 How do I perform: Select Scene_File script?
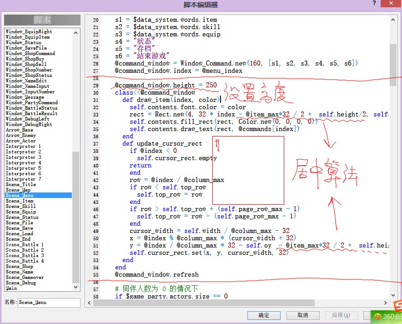[x=20, y=223]
